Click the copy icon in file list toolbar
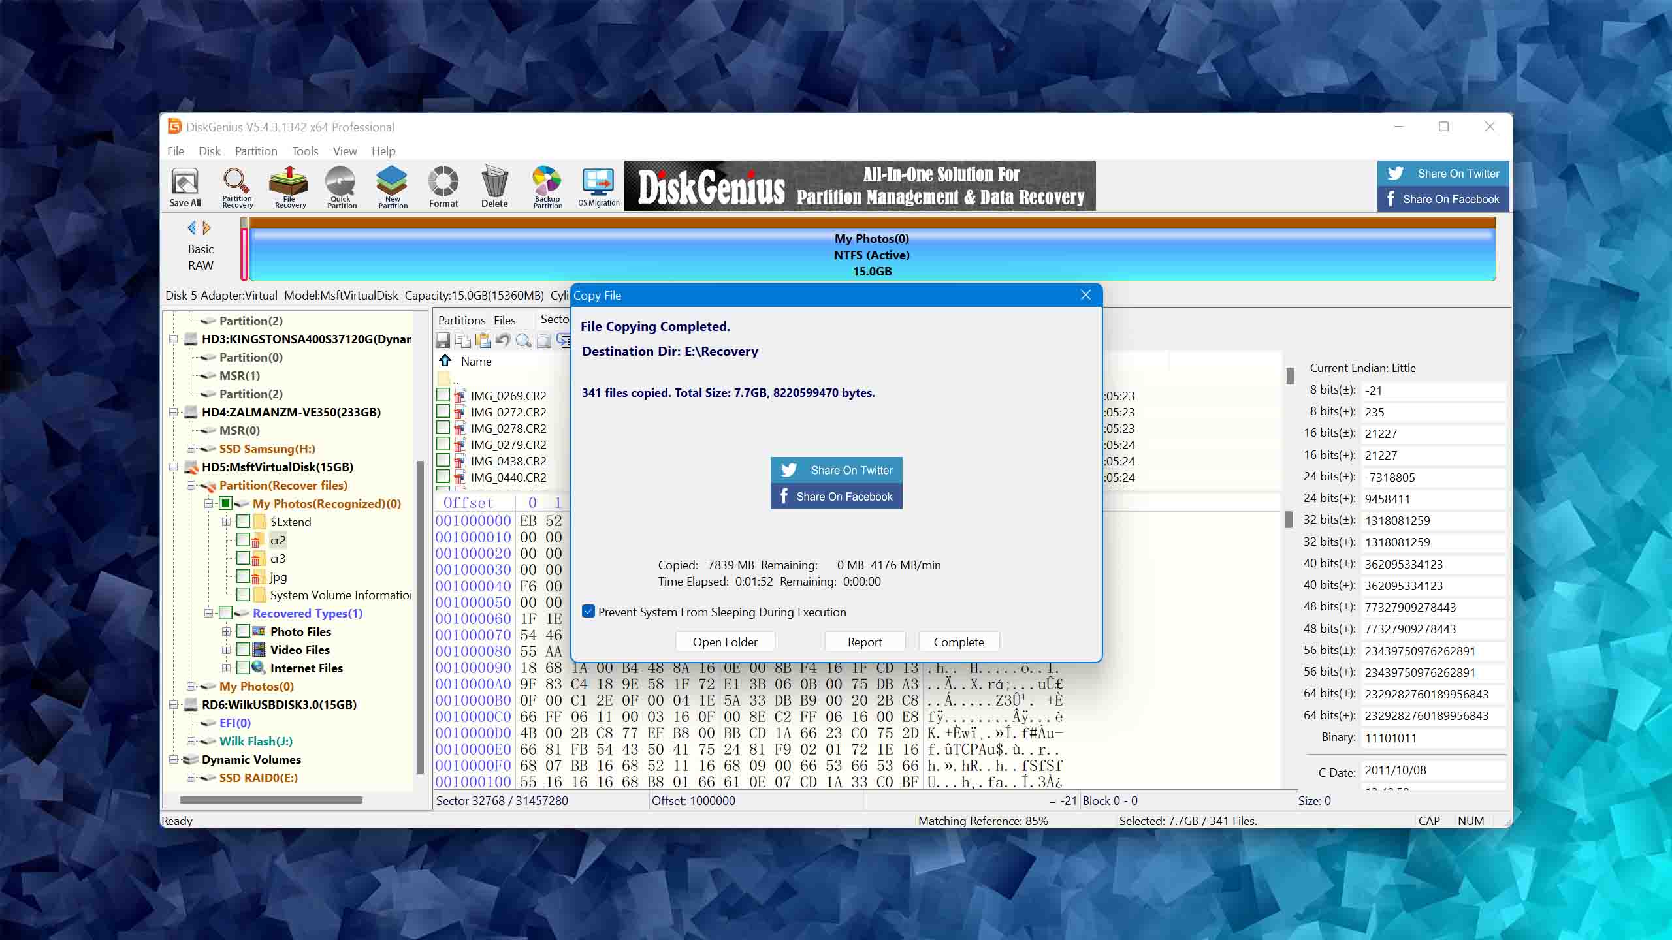Image resolution: width=1672 pixels, height=940 pixels. tap(463, 340)
